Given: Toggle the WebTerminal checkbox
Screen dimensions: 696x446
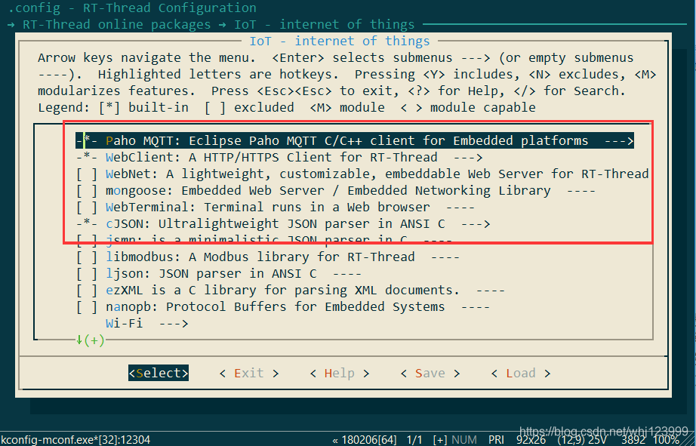Looking at the screenshot, I should pos(87,208).
